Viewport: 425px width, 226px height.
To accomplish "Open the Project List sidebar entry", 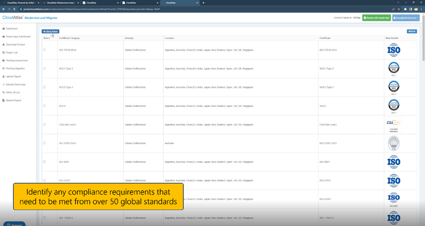I will [10, 52].
